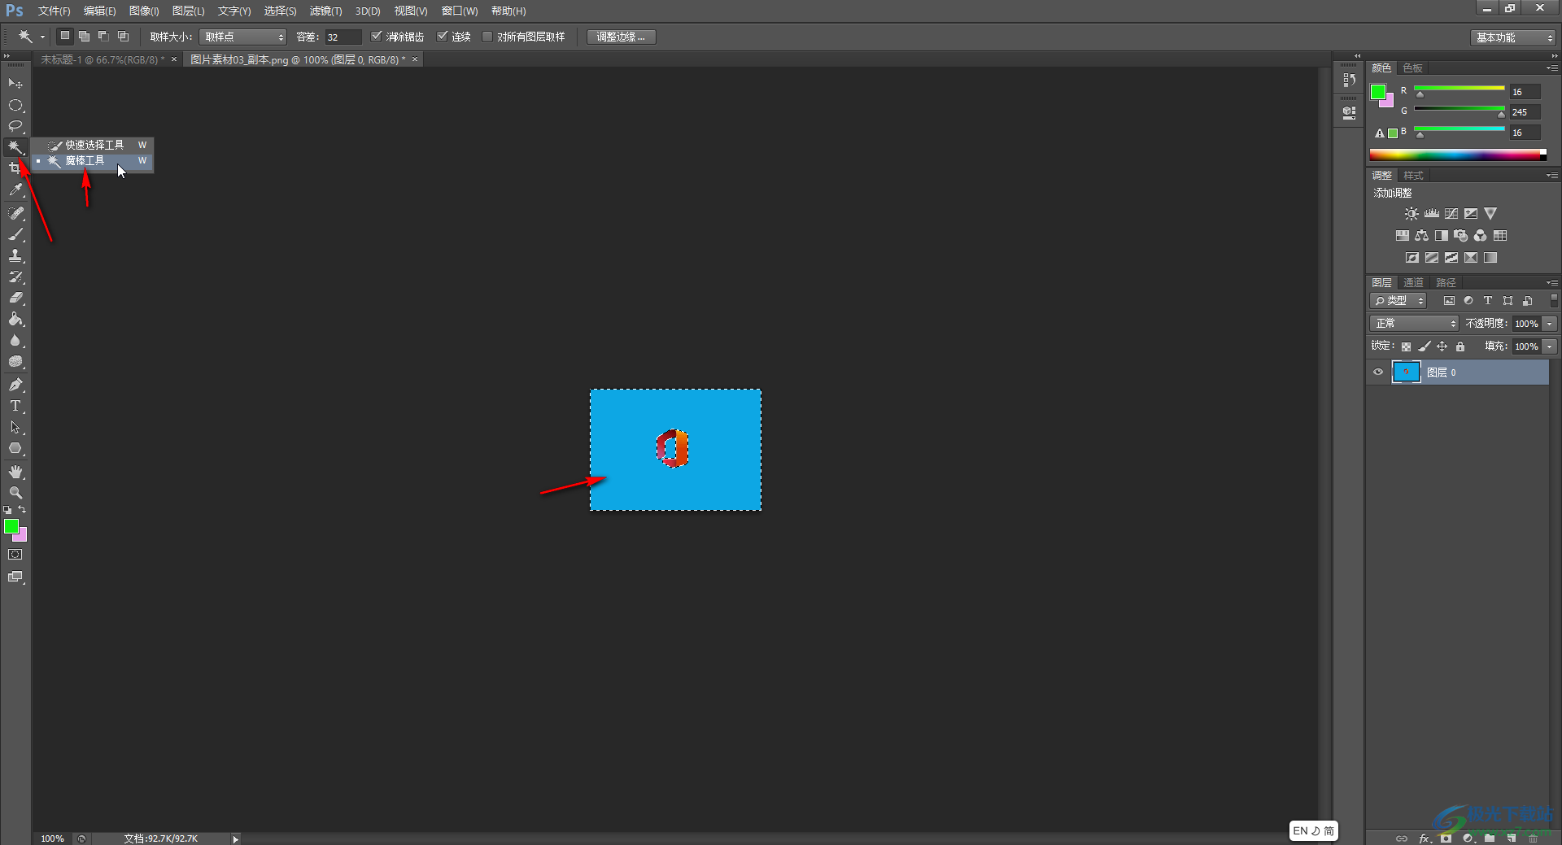Viewport: 1562px width, 845px height.
Task: Open 文件(F) menu
Action: click(54, 11)
